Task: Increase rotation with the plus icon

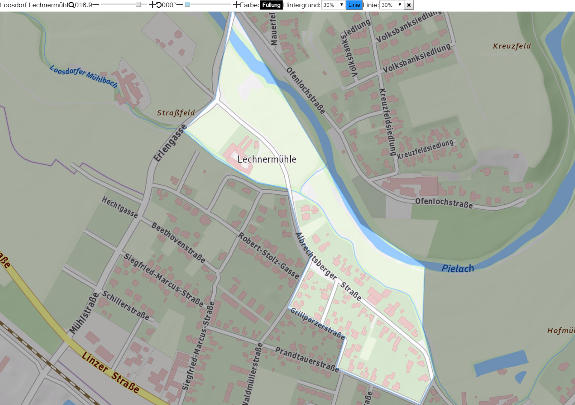Action: (236, 5)
